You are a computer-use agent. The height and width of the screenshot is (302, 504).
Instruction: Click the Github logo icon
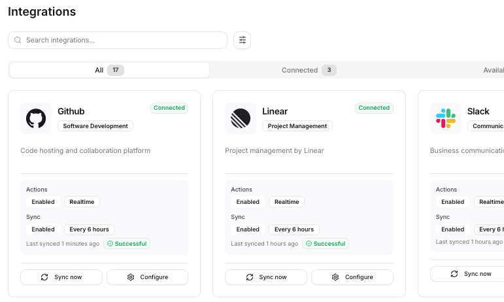coord(36,118)
